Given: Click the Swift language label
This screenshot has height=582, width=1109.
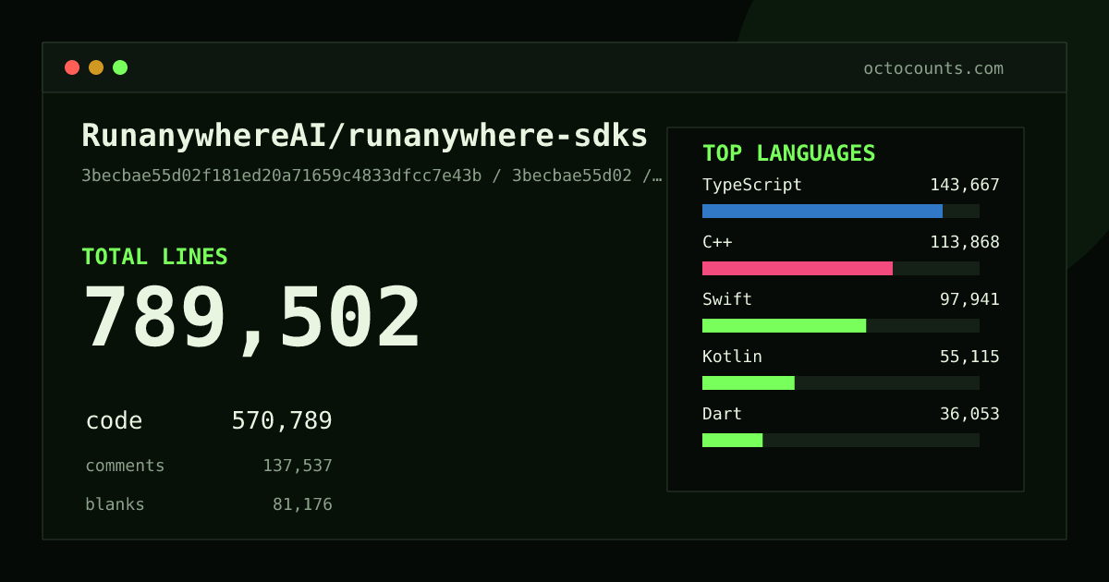Looking at the screenshot, I should 727,299.
